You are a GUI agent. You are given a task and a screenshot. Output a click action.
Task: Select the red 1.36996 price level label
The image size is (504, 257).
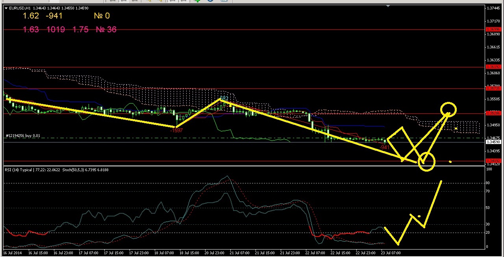click(x=493, y=30)
